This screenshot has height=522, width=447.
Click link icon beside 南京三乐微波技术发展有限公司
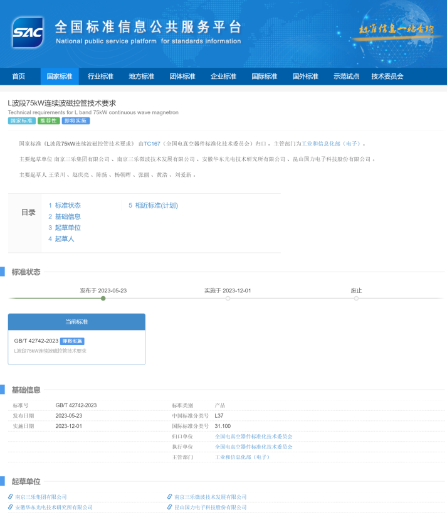pyautogui.click(x=169, y=497)
